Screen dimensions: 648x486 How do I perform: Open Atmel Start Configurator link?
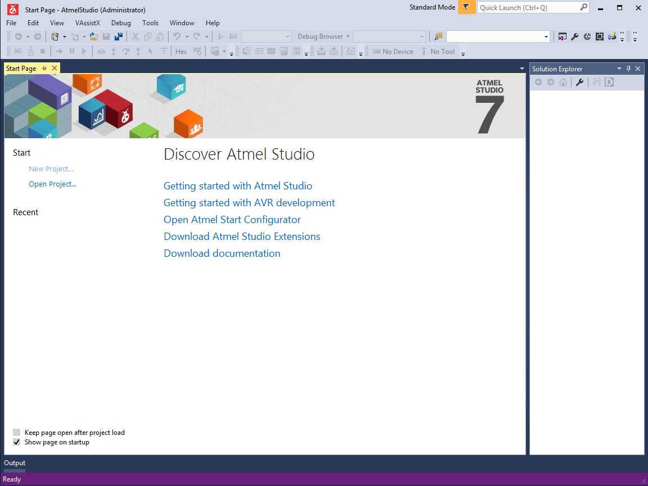click(x=232, y=220)
